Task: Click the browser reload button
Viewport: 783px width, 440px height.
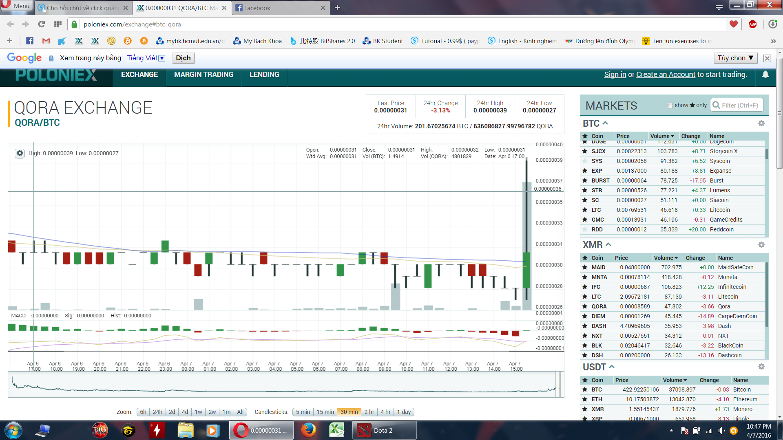Action: click(42, 24)
